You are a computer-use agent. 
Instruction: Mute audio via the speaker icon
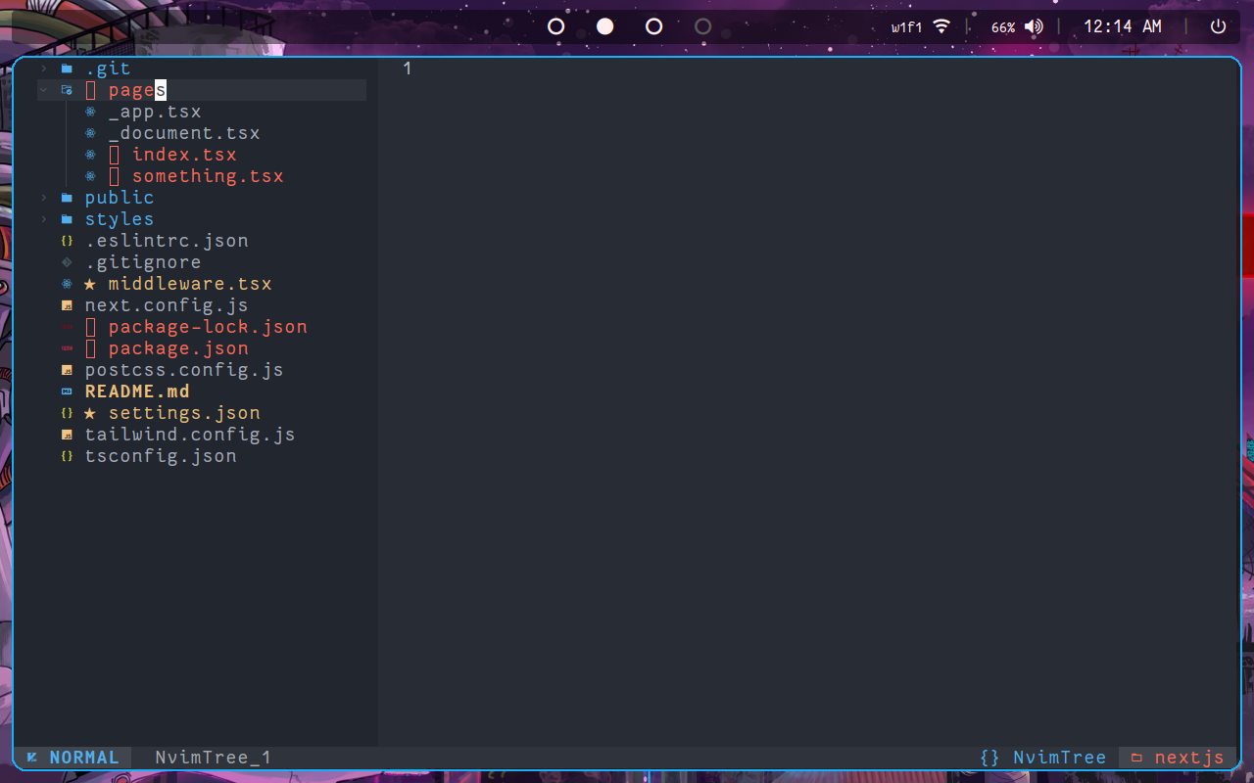click(1033, 26)
